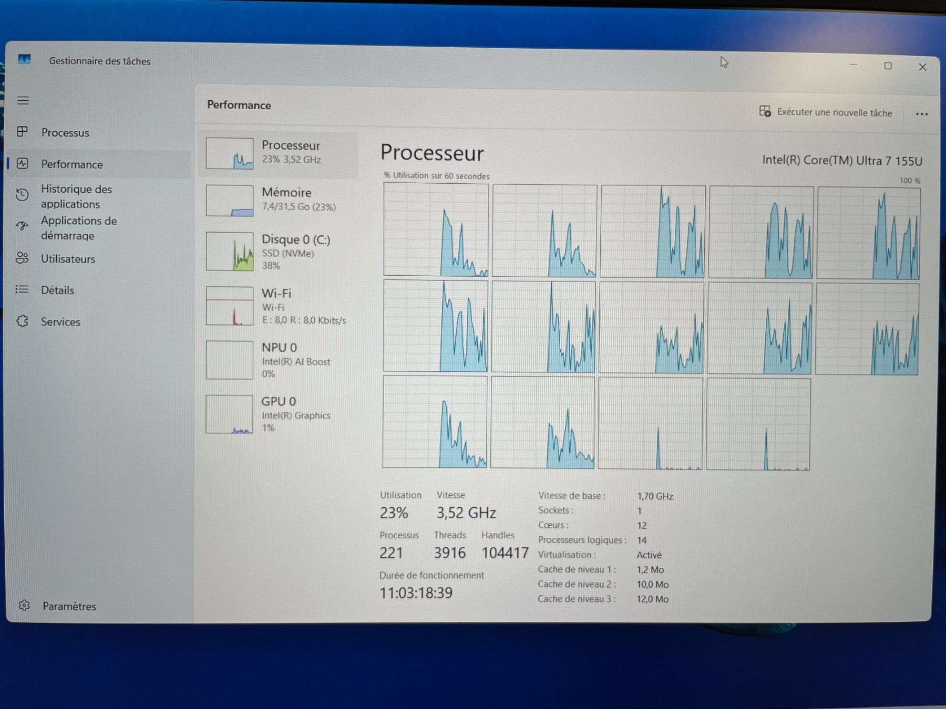Click the Wi-Fi mini graph thumbnail

point(230,306)
